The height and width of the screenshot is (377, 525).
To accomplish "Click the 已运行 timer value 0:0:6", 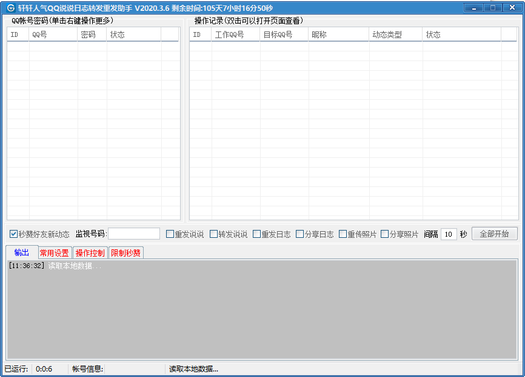I will pyautogui.click(x=44, y=369).
